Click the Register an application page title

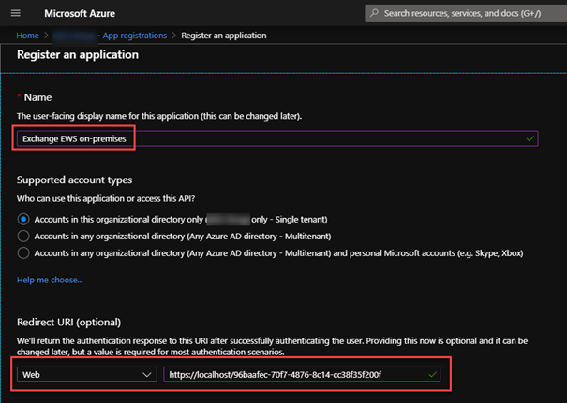78,54
